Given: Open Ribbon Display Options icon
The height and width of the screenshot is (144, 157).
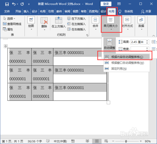Looking at the screenshot, I should click(119, 4).
